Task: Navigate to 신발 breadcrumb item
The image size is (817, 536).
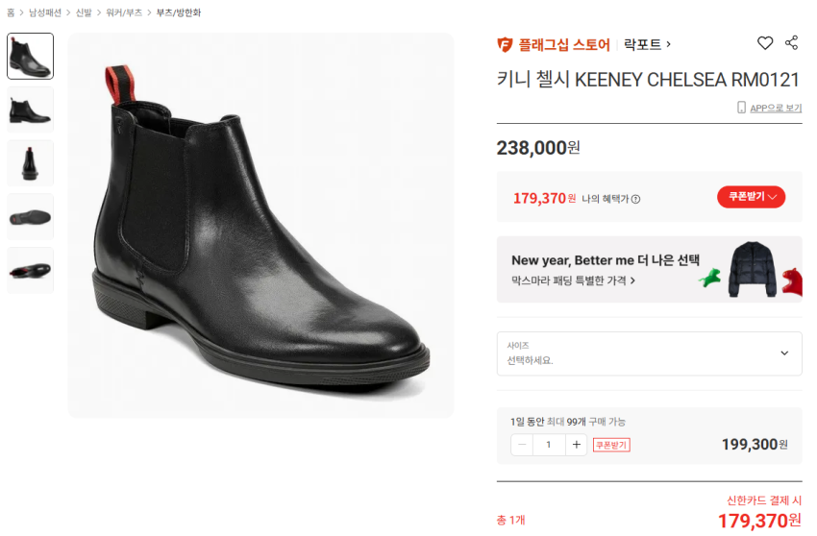Action: tap(84, 12)
